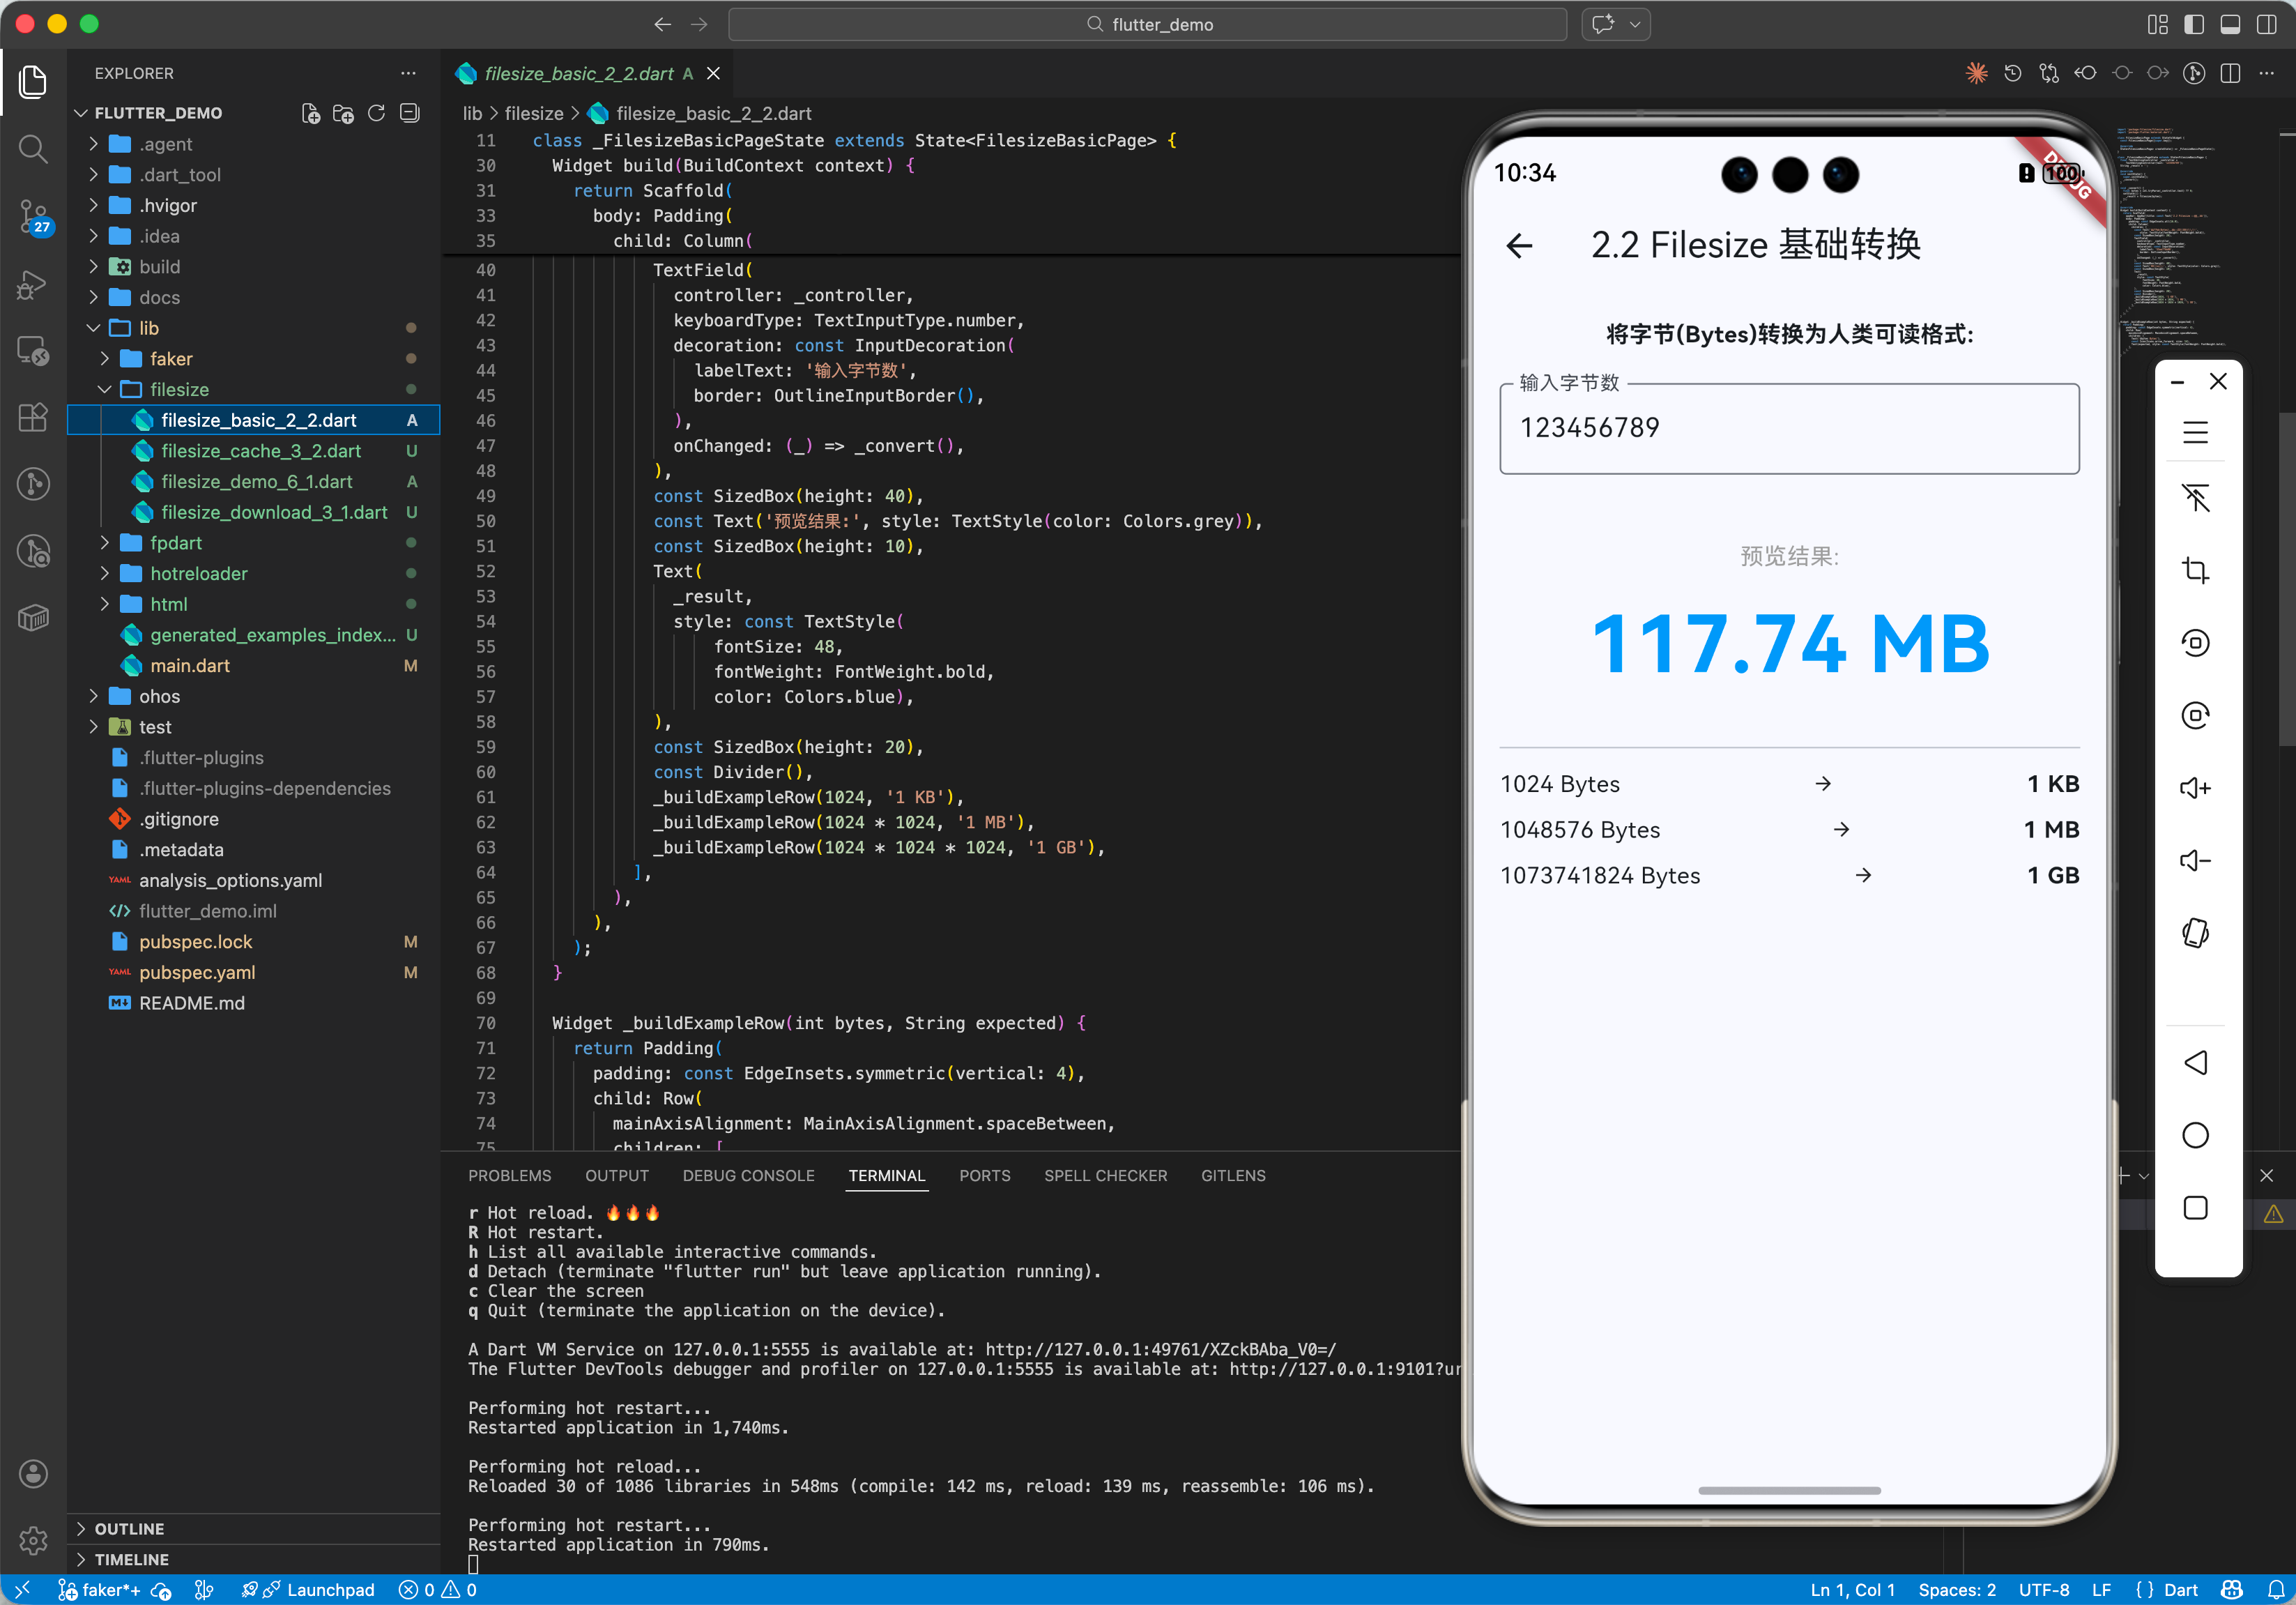
Task: Expand the faker folder
Action: pos(171,359)
